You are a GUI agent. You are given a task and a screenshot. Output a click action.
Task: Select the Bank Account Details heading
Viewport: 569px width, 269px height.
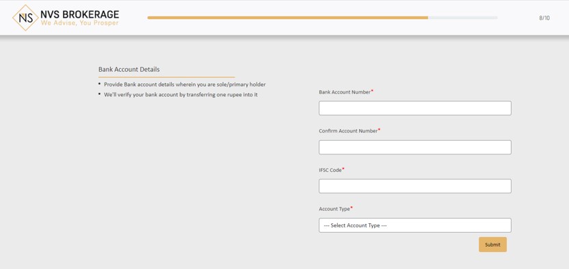pos(129,69)
